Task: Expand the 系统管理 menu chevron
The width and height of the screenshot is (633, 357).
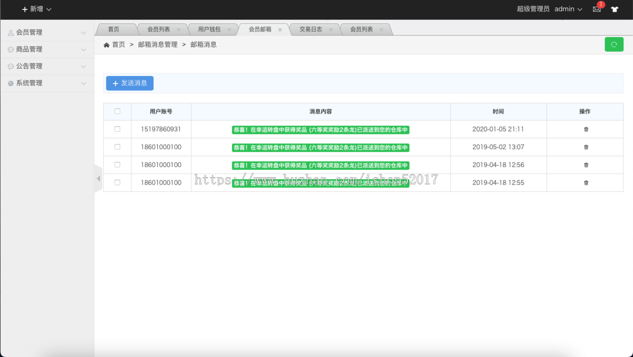Action: click(83, 83)
